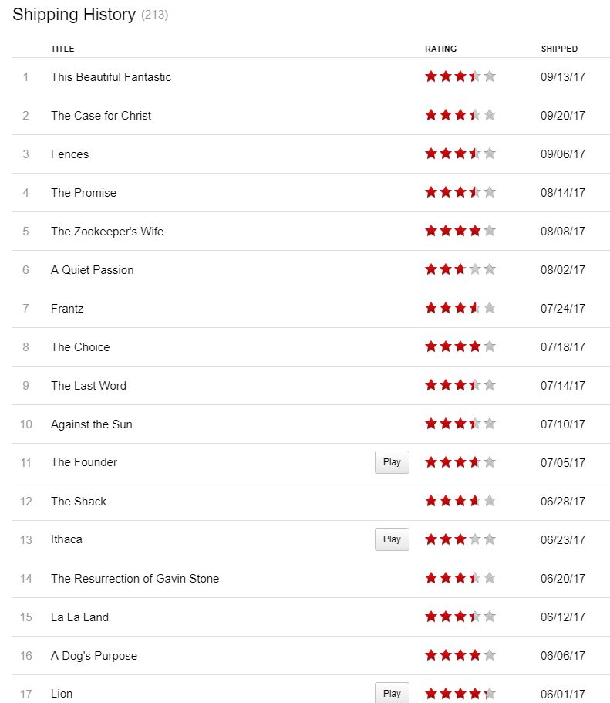610x703 pixels.
Task: Click the Rating column header
Action: (440, 49)
